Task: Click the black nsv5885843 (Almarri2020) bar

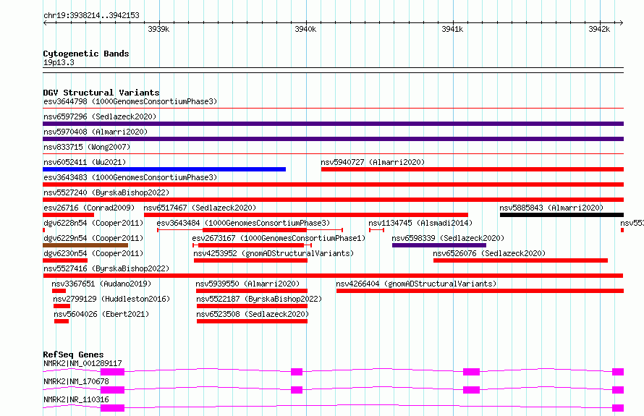Action: (x=562, y=215)
